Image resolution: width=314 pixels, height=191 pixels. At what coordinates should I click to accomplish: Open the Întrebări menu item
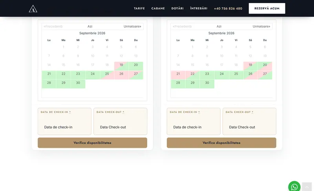click(199, 8)
